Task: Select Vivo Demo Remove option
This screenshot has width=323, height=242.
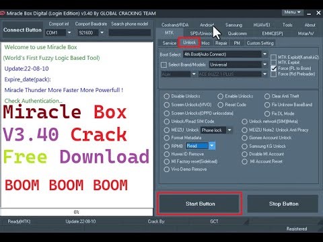Action: pos(166,169)
